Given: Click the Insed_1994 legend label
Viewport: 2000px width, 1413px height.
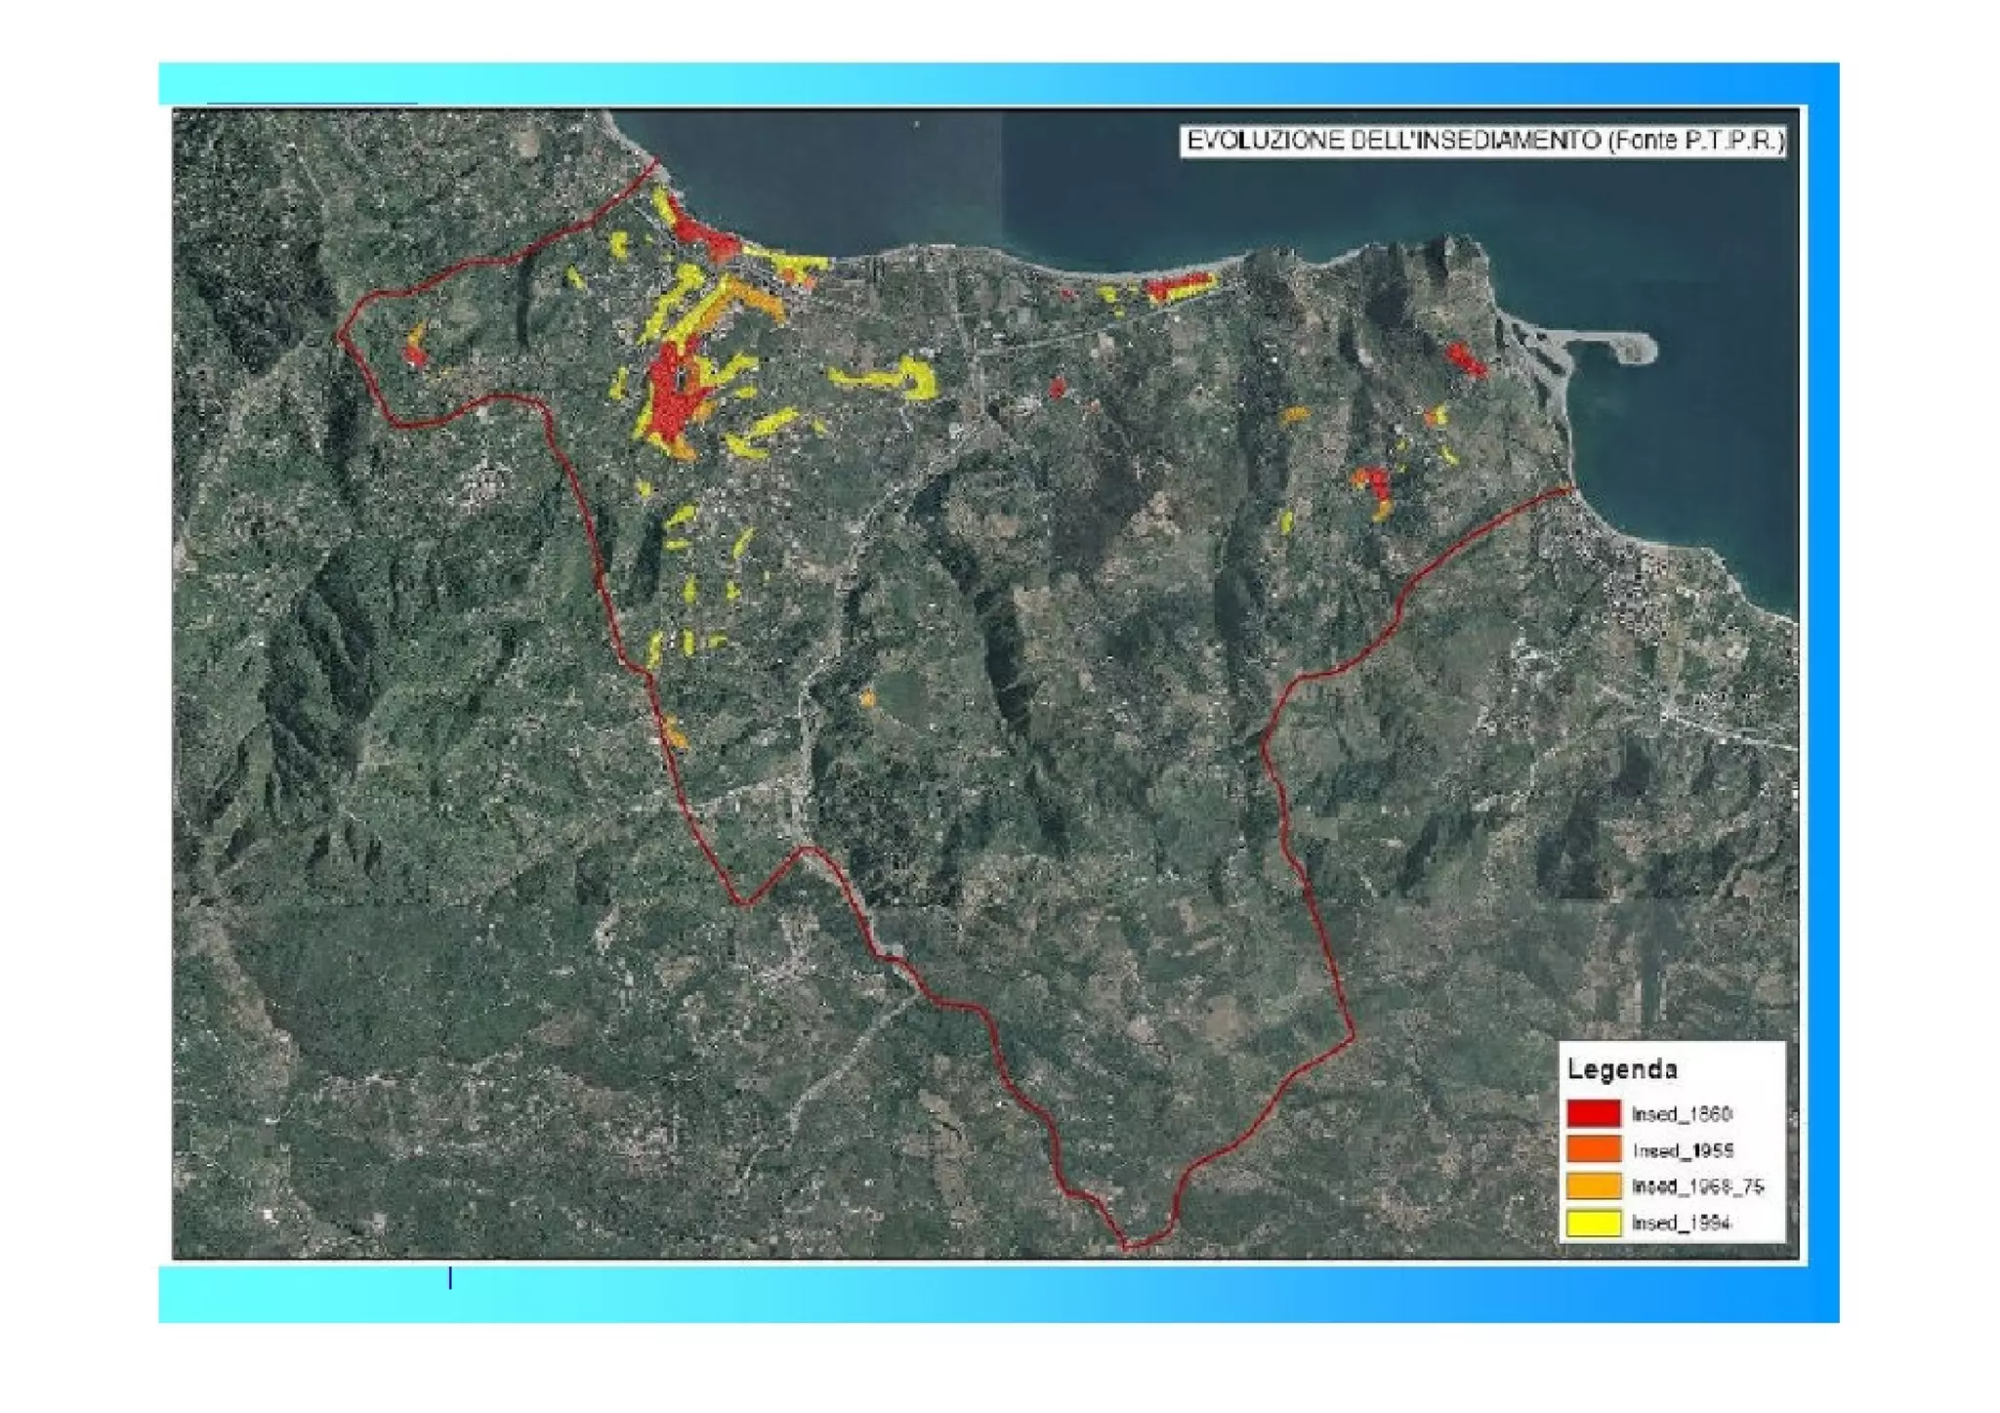Looking at the screenshot, I should point(1681,1223).
